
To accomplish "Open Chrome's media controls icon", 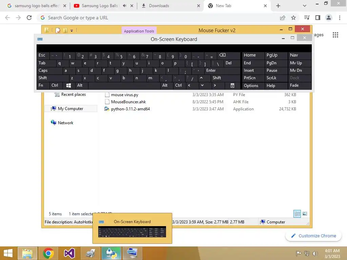I will [307, 18].
